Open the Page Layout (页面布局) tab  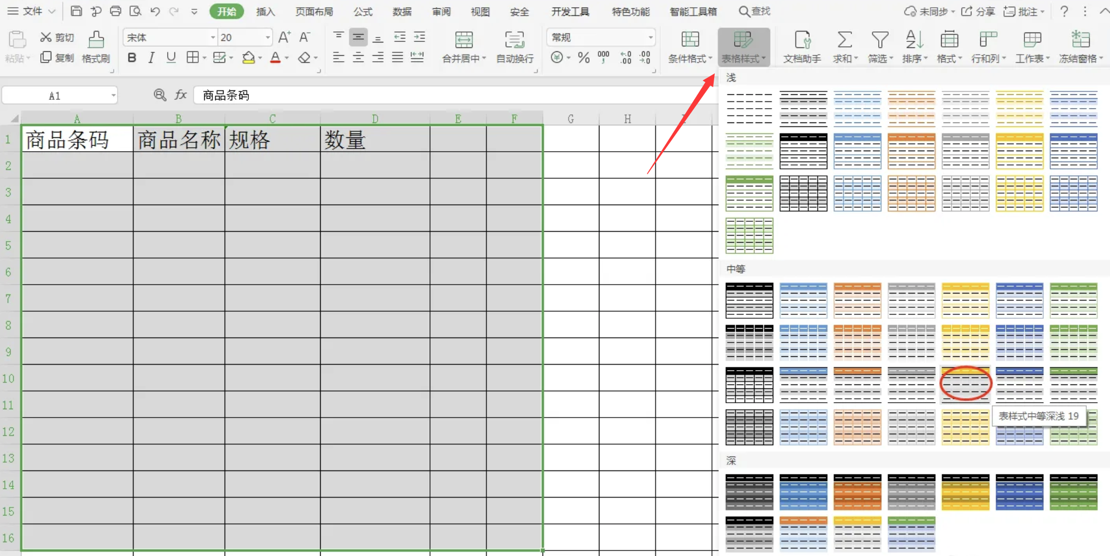click(x=314, y=12)
